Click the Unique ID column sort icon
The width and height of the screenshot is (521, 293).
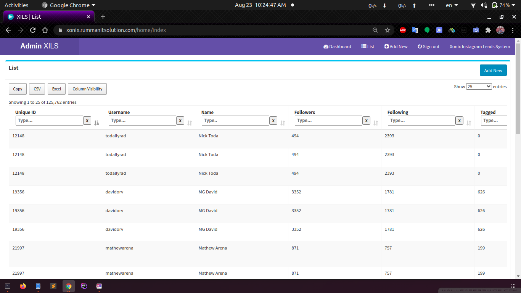[96, 123]
